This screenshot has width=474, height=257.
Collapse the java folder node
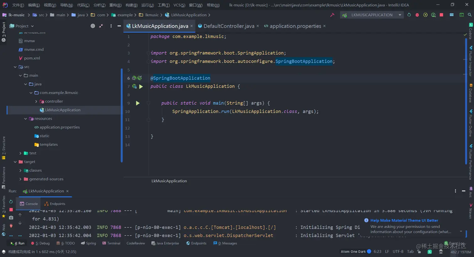click(x=26, y=84)
